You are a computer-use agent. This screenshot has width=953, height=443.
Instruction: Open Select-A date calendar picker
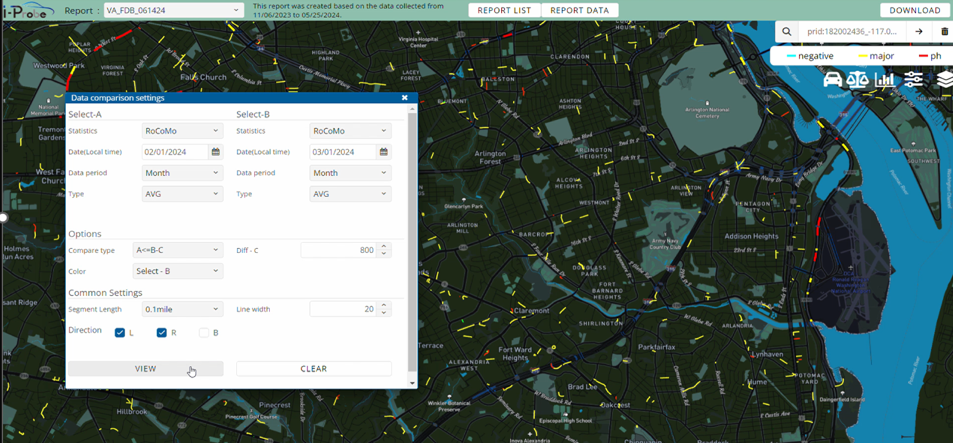(x=215, y=152)
